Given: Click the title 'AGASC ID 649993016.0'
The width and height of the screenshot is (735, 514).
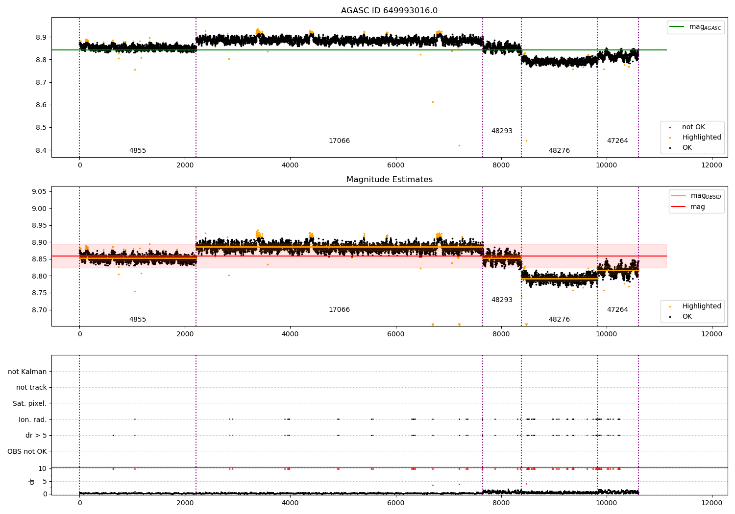Looking at the screenshot, I should 389,11.
